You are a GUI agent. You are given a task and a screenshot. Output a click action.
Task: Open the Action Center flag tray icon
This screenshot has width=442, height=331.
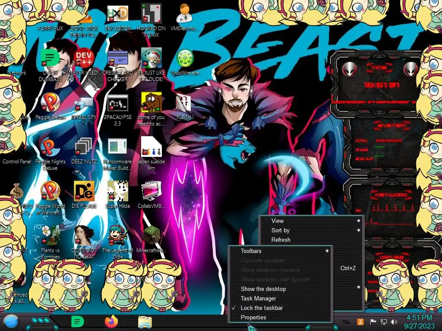point(373,322)
